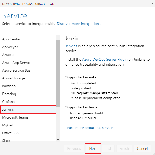Click the 'Code pushed' event text
155x155 pixels.
(80, 88)
